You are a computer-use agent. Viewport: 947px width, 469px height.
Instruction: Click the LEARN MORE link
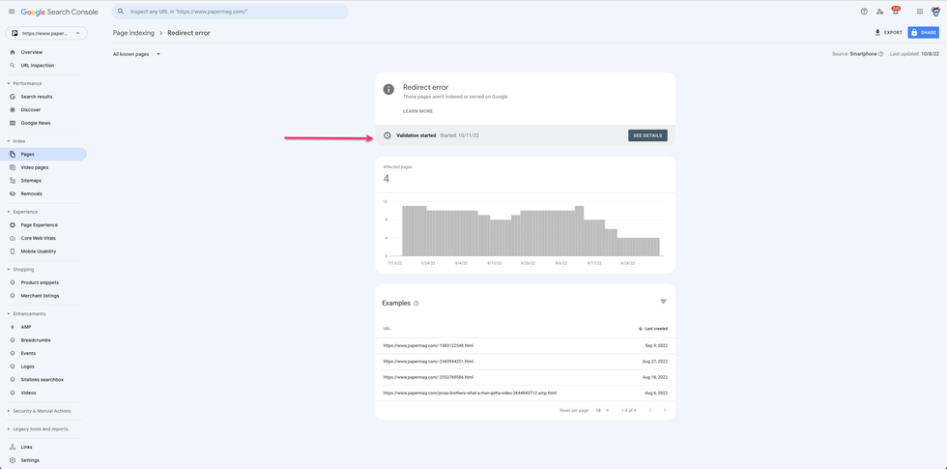pyautogui.click(x=417, y=111)
